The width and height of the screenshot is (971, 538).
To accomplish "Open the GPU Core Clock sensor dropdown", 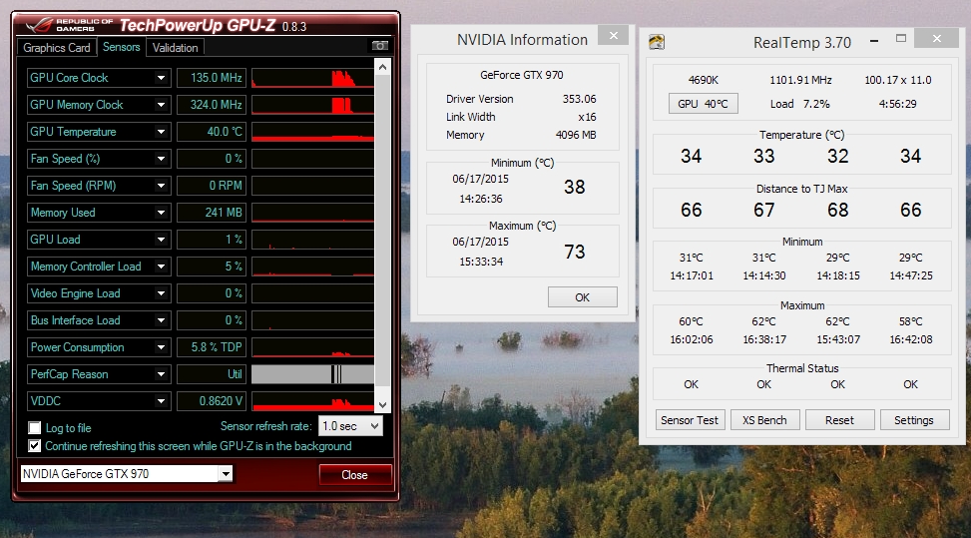I will coord(161,78).
